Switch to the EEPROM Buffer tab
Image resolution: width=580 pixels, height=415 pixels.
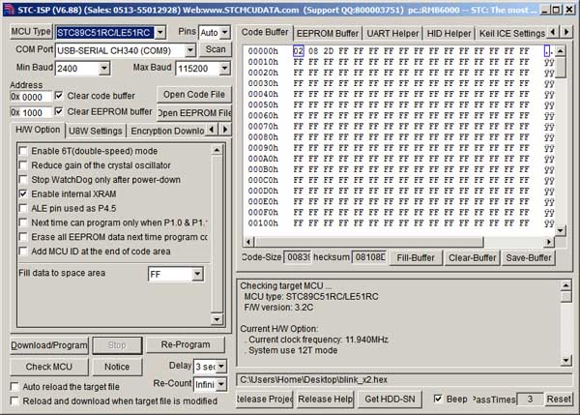(328, 32)
